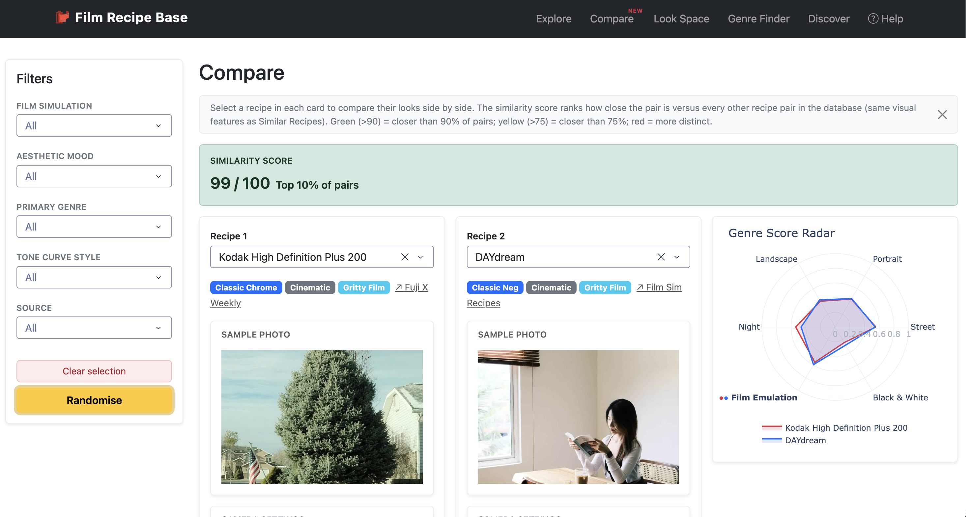Click the Clear selection button
This screenshot has width=966, height=517.
pyautogui.click(x=94, y=371)
